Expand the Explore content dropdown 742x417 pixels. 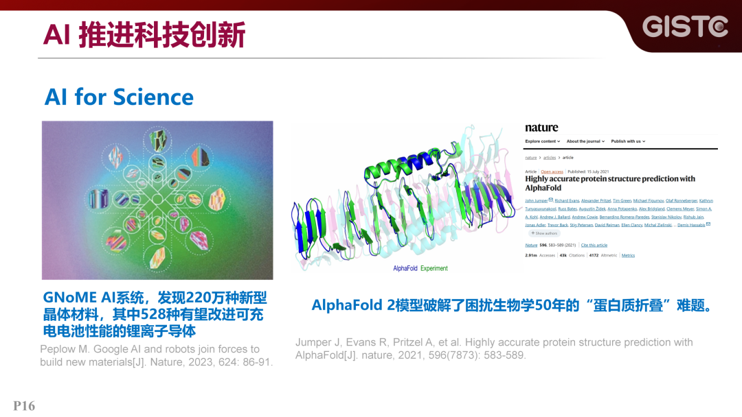pos(542,141)
